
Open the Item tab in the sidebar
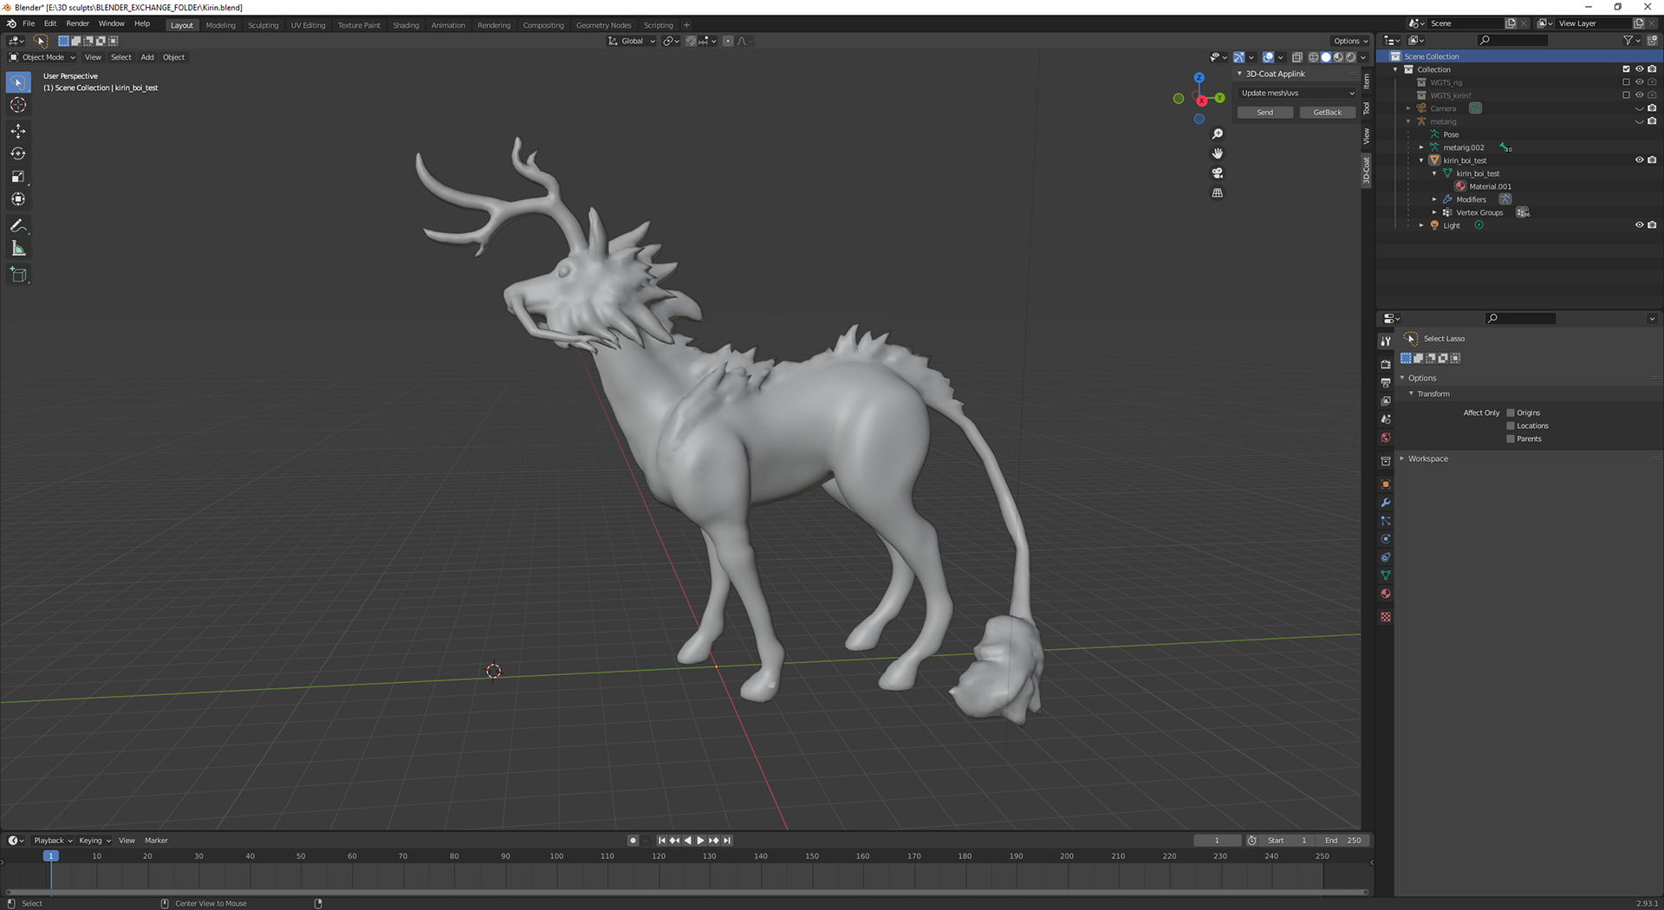tap(1367, 81)
